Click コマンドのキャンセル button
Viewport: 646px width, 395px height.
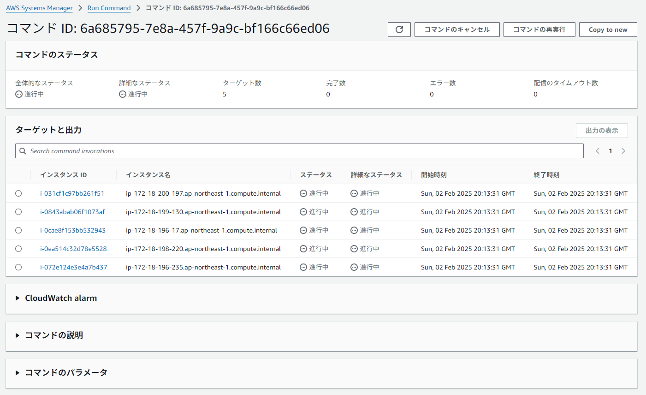(457, 30)
